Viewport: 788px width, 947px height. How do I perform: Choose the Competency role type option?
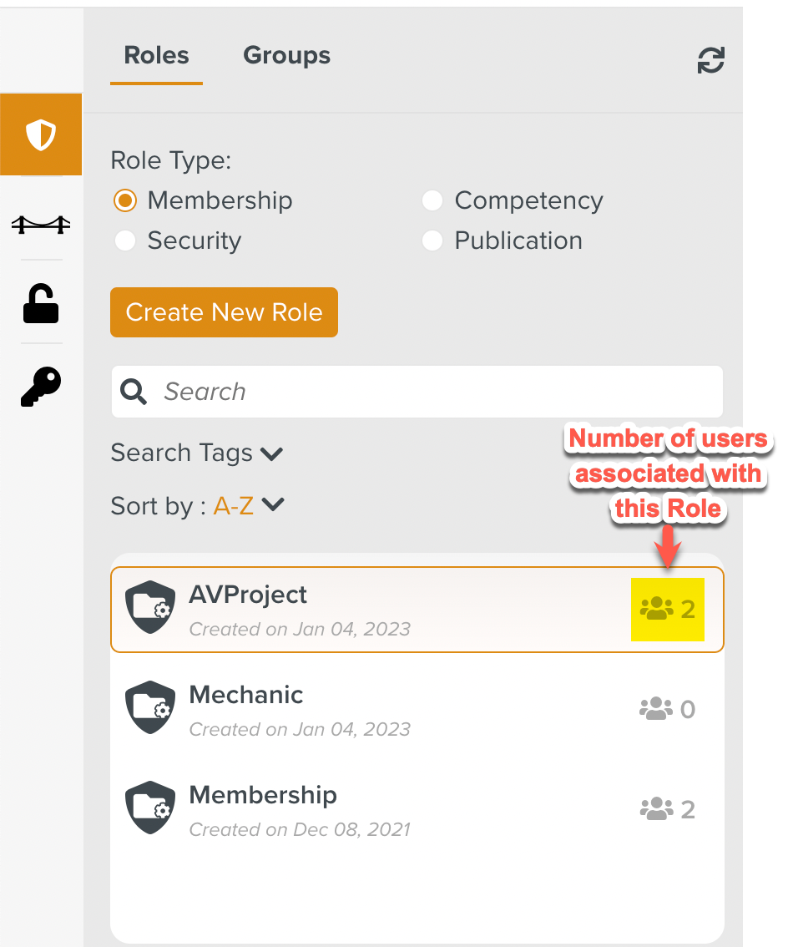point(432,200)
